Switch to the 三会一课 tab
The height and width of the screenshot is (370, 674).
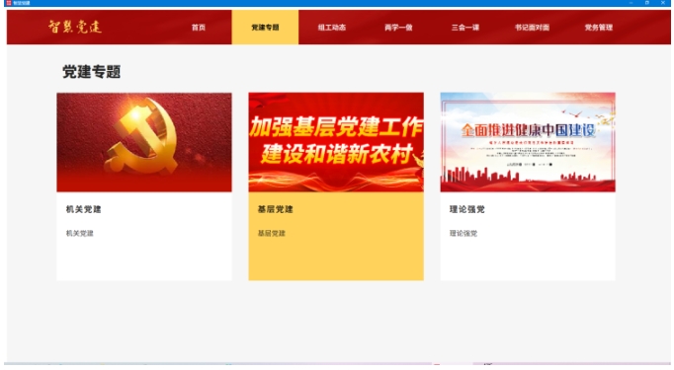point(465,28)
